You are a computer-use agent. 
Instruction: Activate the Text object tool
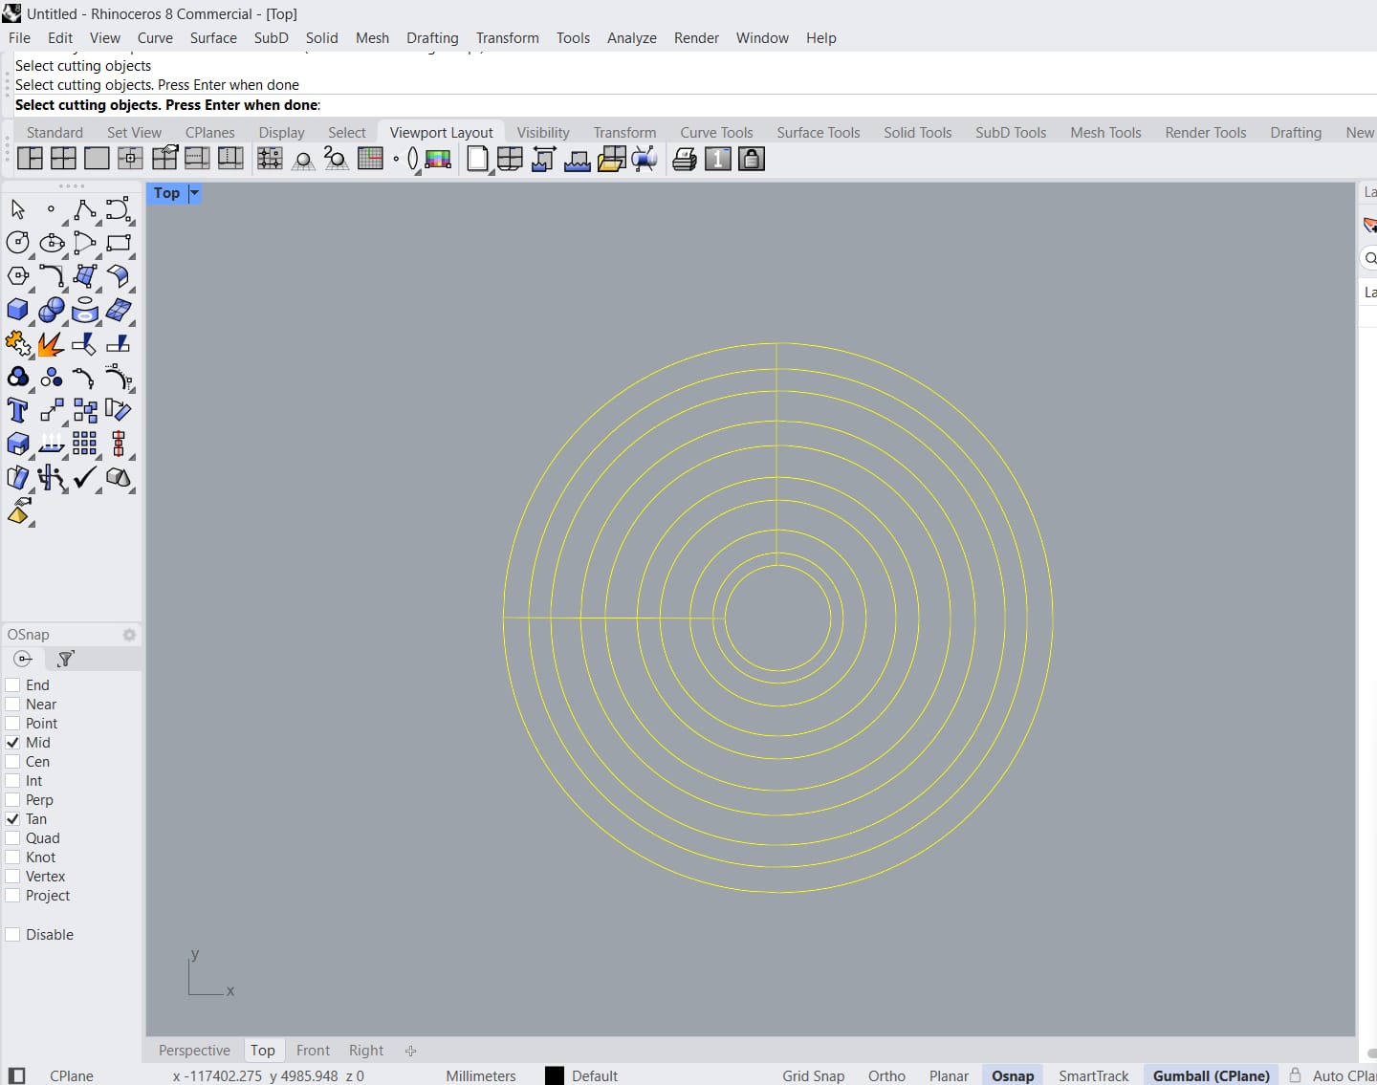(x=17, y=410)
